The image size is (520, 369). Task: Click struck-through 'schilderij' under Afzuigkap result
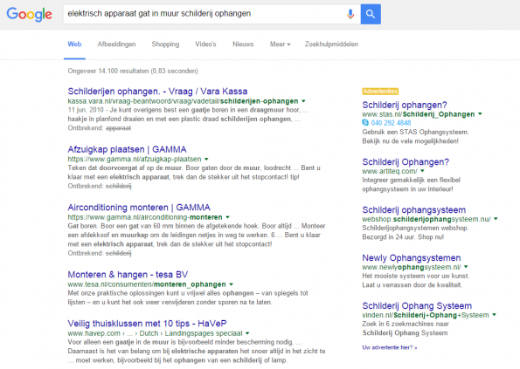coord(118,186)
